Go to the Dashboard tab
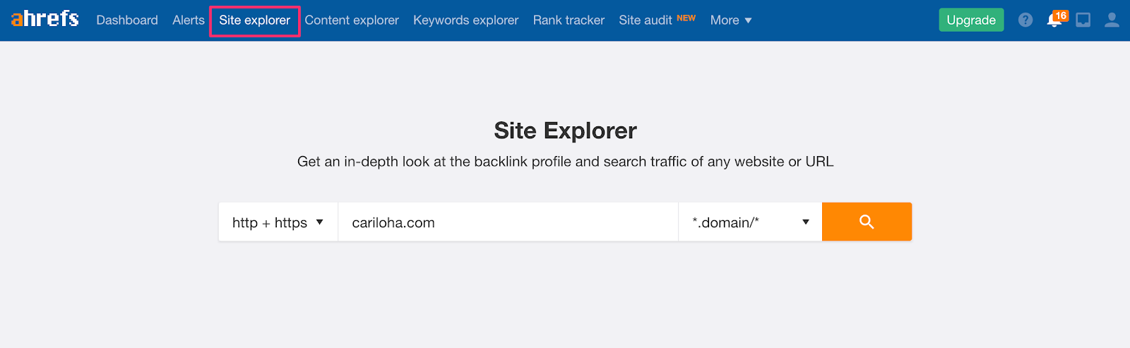1130x348 pixels. tap(127, 20)
